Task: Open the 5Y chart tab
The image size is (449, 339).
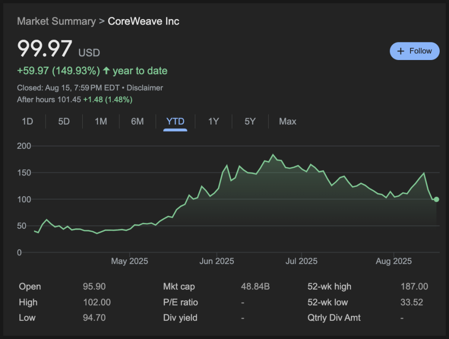Action: point(250,121)
